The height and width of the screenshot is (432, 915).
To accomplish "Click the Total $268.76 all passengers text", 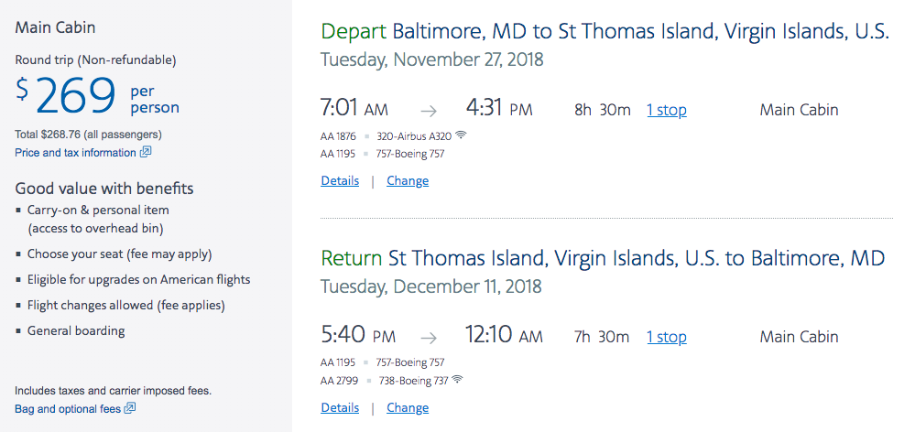I will tap(90, 134).
